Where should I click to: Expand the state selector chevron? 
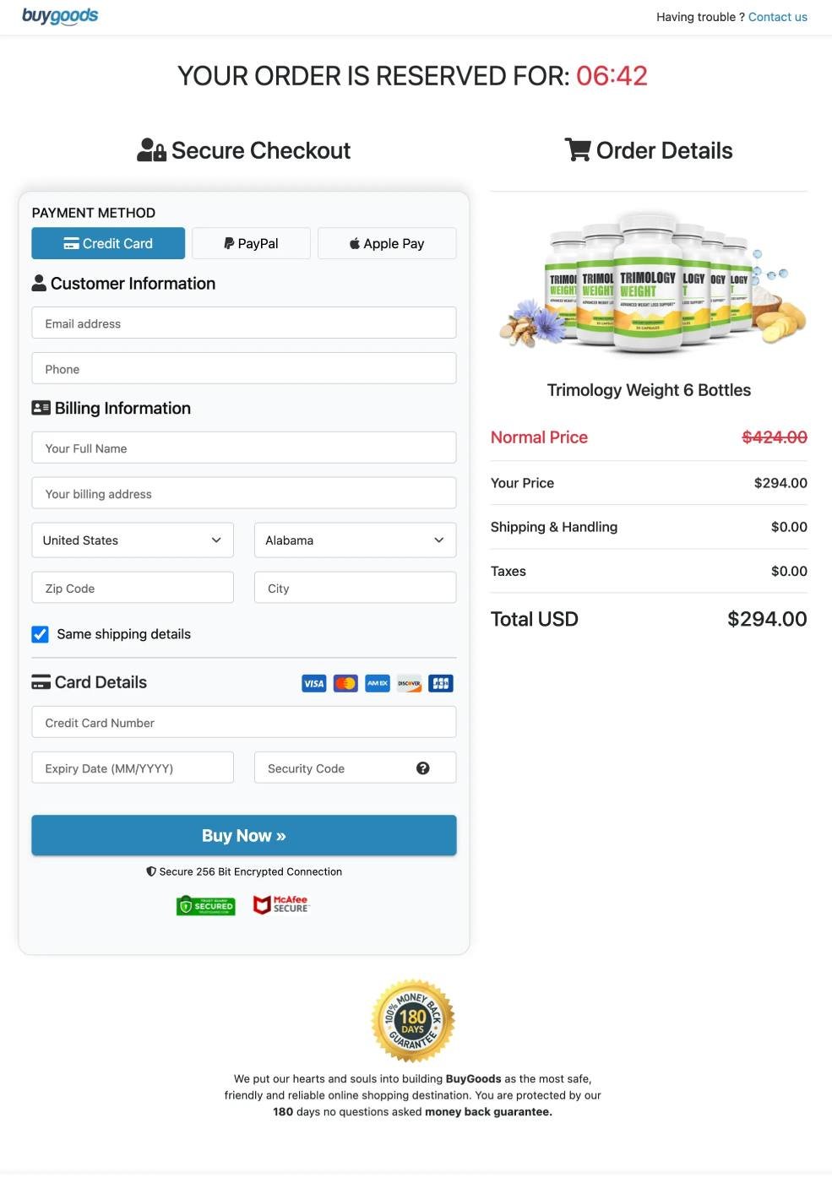click(439, 540)
